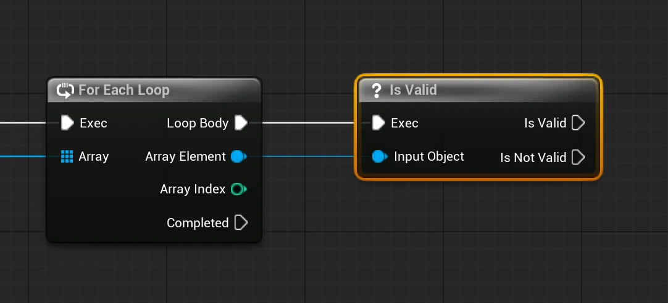Click the Is Valid execution output pin
This screenshot has height=303, width=668.
pyautogui.click(x=578, y=123)
